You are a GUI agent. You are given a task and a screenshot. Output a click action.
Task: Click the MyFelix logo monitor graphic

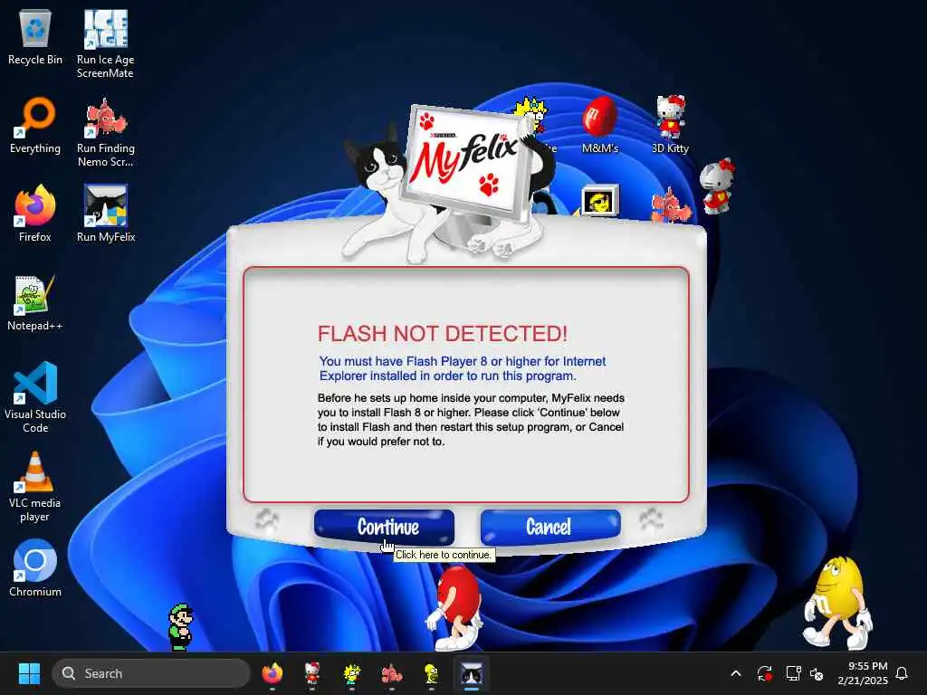[466, 161]
